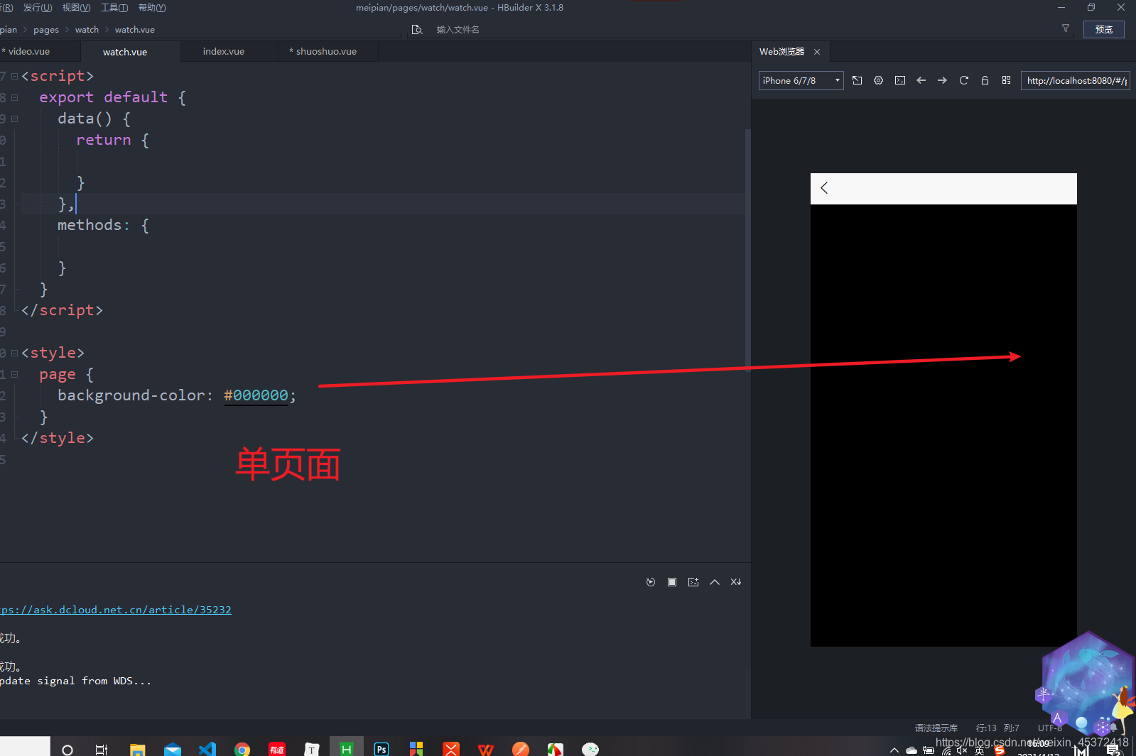The width and height of the screenshot is (1136, 756).
Task: Open browser console devtools icon
Action: (900, 80)
